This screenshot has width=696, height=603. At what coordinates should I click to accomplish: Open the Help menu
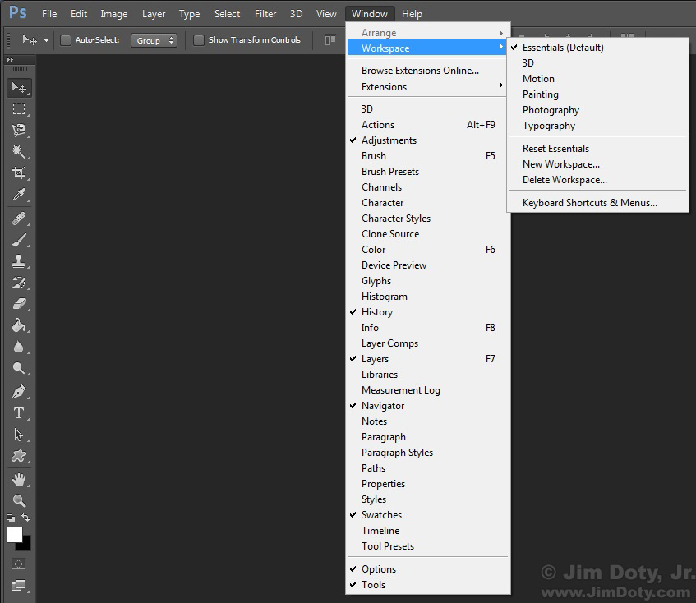(x=412, y=14)
